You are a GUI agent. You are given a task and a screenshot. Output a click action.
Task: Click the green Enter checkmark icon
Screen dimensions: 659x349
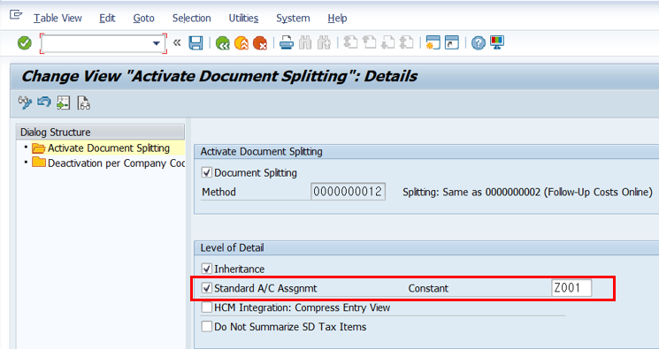[x=25, y=42]
